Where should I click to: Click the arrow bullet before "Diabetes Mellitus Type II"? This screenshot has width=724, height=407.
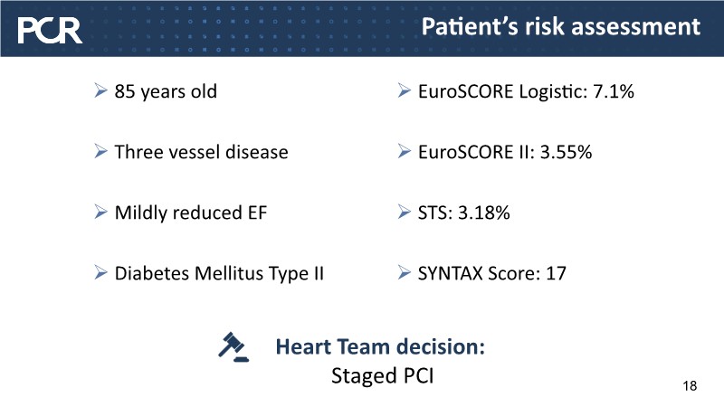pos(102,273)
